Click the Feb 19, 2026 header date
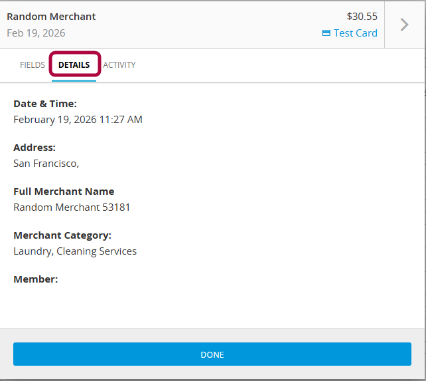This screenshot has width=426, height=381. tap(36, 33)
